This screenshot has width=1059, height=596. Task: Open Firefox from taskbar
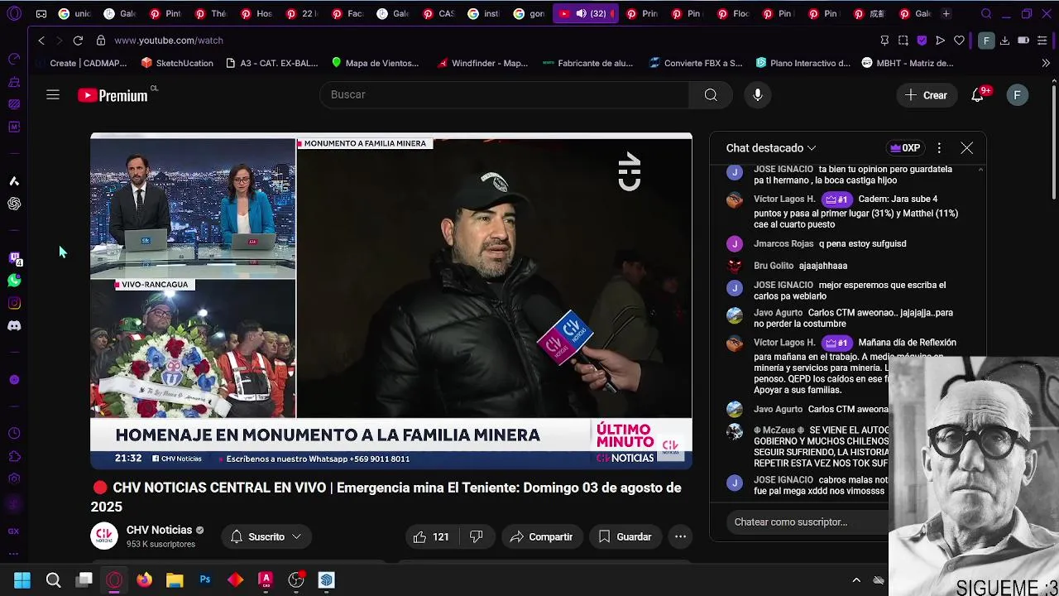144,580
